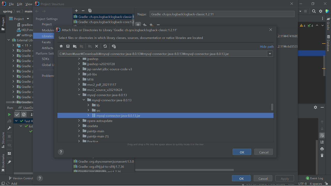Open IDE settings gear in main toolbar
The height and width of the screenshot is (186, 331).
pos(321,11)
